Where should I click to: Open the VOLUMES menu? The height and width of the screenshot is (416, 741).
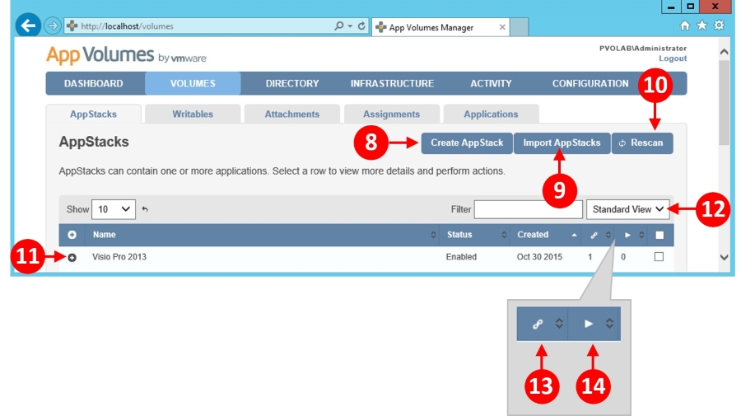click(193, 84)
